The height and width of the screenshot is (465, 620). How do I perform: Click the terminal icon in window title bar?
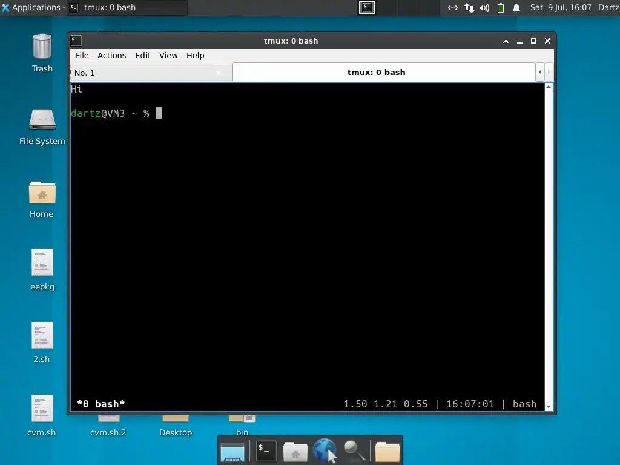click(x=76, y=41)
